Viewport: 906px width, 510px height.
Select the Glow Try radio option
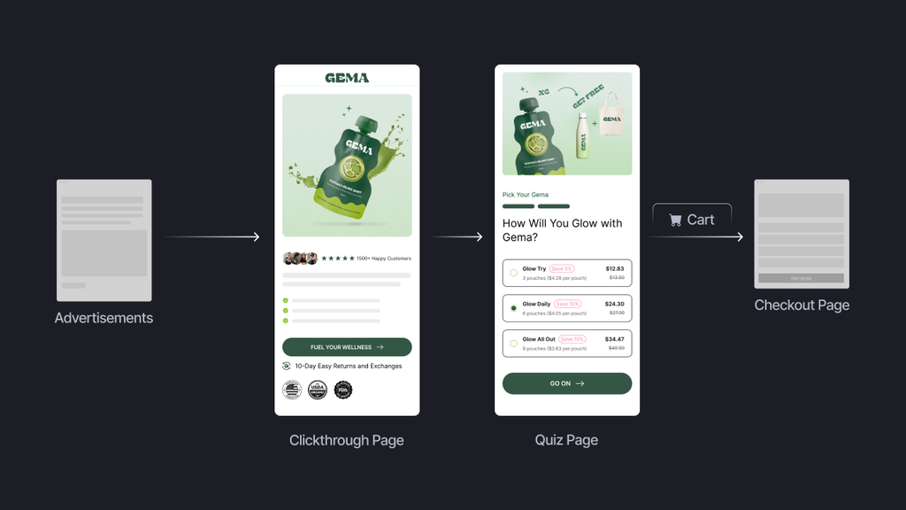514,273
